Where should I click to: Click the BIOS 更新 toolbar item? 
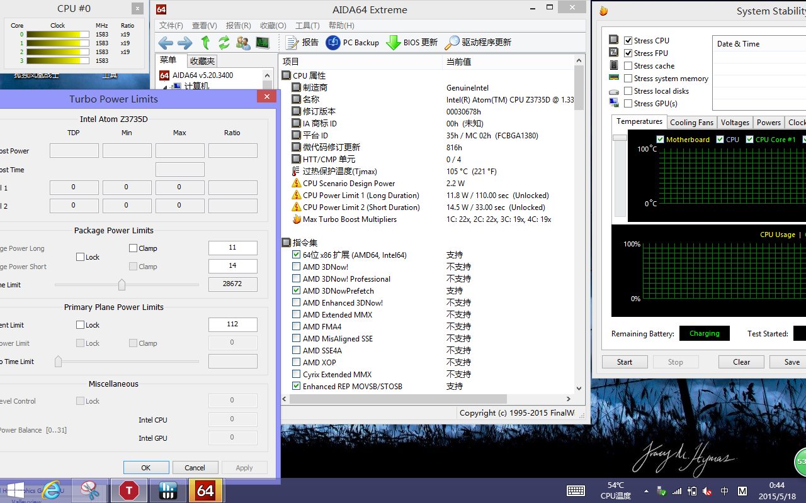pyautogui.click(x=412, y=43)
